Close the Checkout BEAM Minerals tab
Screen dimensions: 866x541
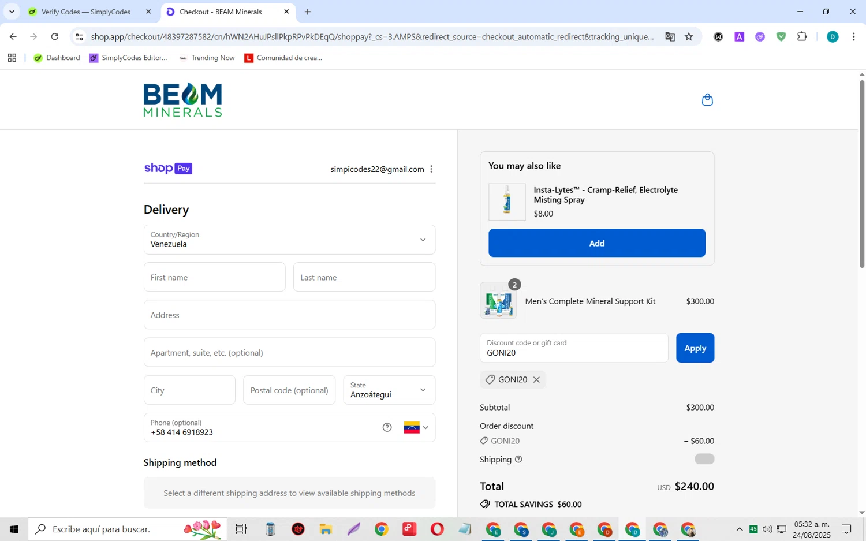pos(286,12)
